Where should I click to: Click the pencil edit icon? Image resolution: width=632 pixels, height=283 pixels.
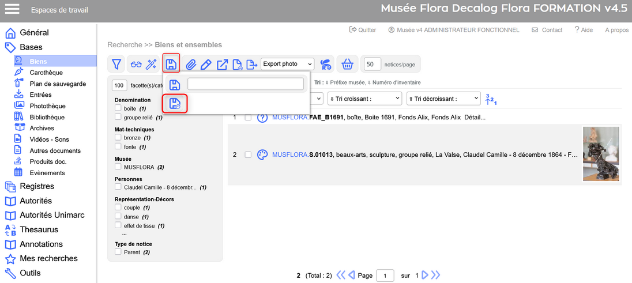(x=206, y=64)
